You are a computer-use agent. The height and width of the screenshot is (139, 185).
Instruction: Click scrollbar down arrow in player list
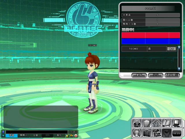(179, 69)
